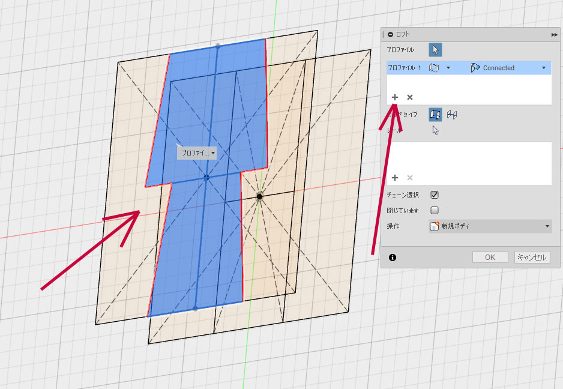Uncheck the チェーン選択 checkbox
Viewport: 563px width, 389px height.
[435, 194]
